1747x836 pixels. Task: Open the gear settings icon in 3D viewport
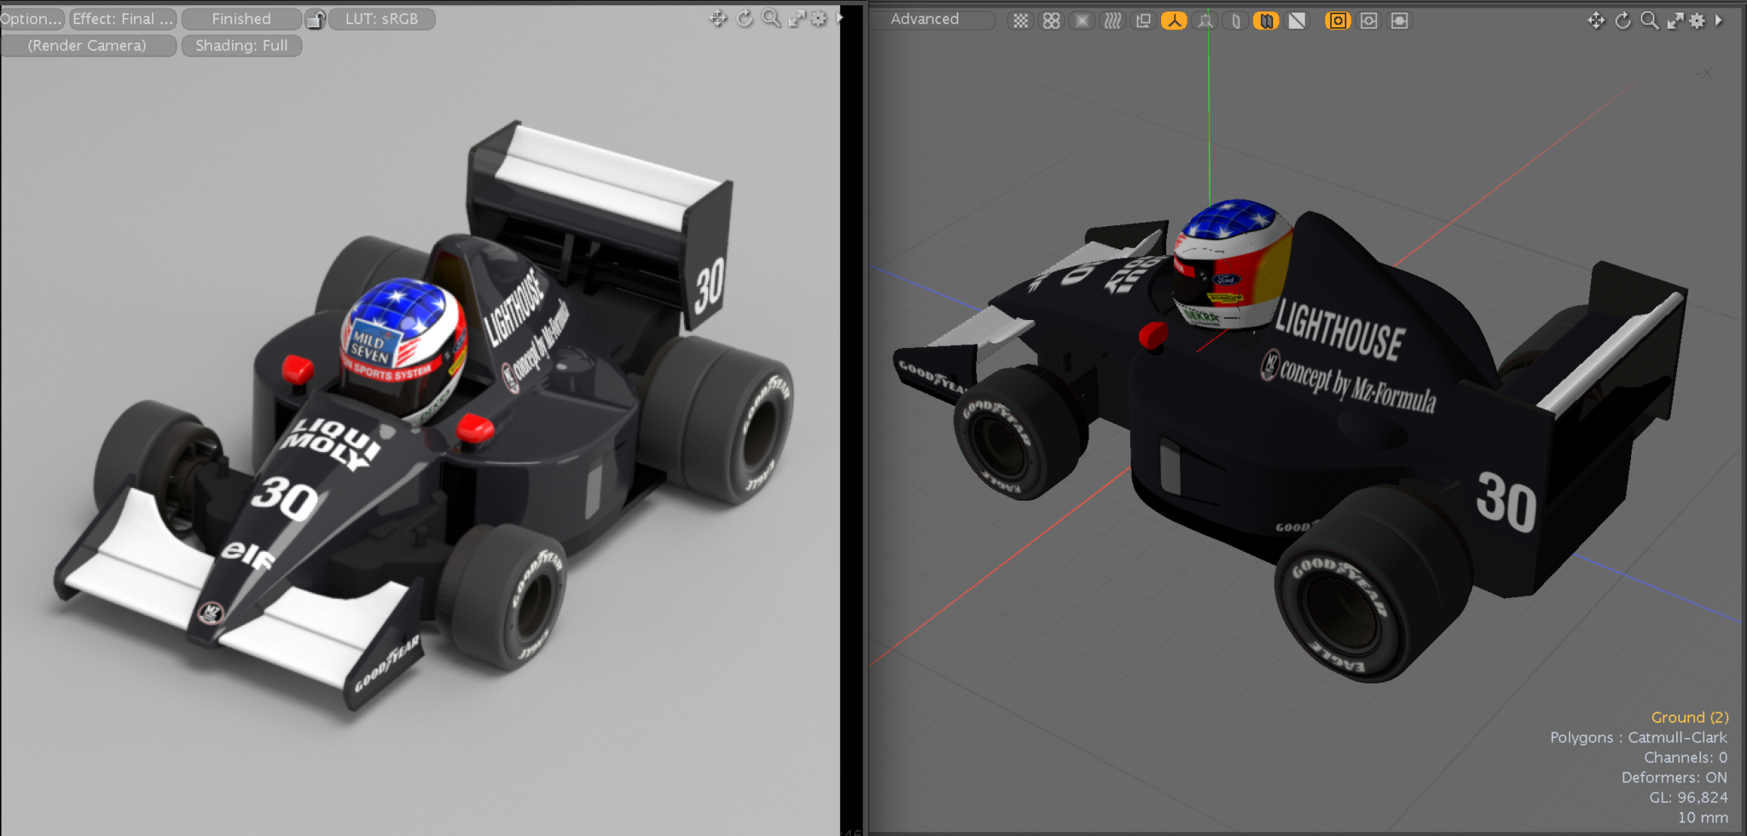click(x=1698, y=20)
